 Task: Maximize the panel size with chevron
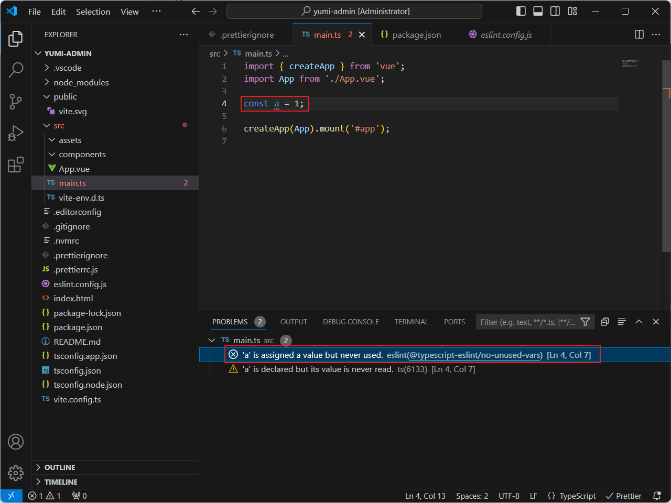[x=639, y=322]
